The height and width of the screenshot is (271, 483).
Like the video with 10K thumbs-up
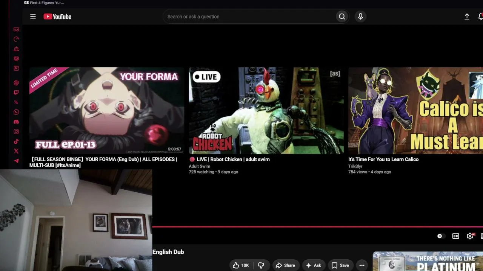point(241,265)
